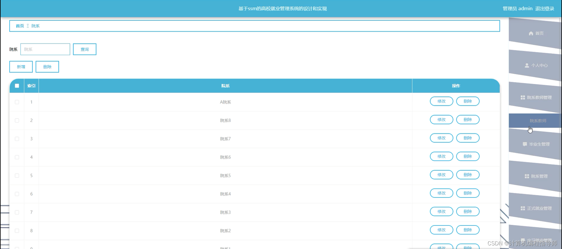Viewport: 562px width, 249px height.
Task: Click 删除 for row 院系4
Action: 468,193
